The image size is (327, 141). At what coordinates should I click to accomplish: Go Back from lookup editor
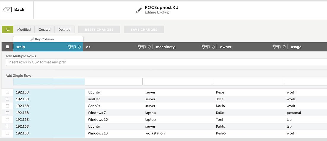tap(14, 9)
